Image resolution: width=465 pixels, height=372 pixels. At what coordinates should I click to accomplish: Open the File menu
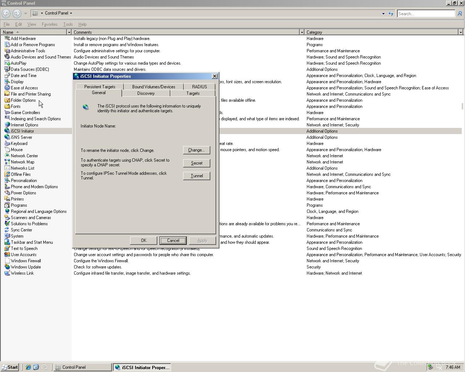click(7, 24)
